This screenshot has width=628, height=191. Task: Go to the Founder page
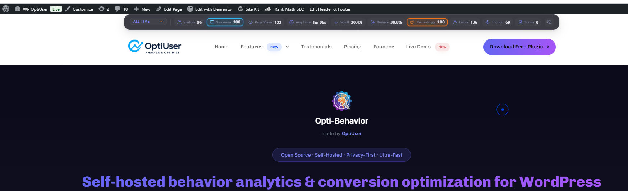pyautogui.click(x=384, y=47)
